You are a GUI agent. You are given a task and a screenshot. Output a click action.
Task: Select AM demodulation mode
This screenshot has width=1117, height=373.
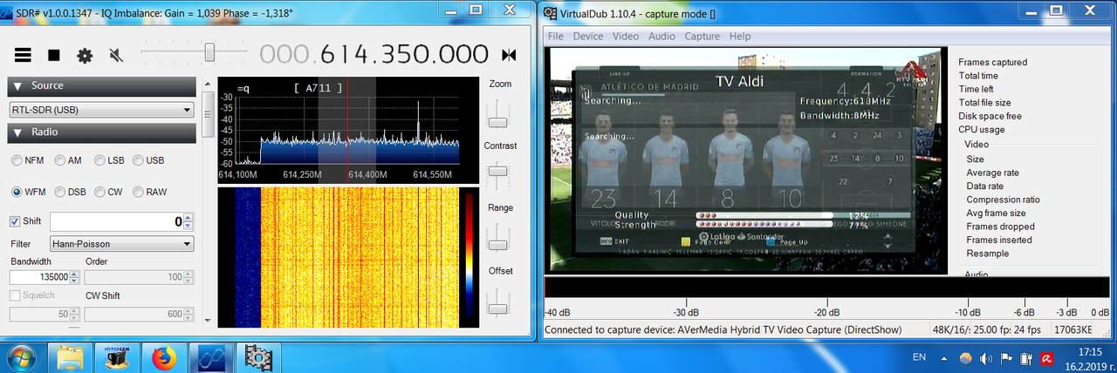67,160
